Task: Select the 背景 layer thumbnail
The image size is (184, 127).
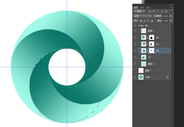Action: coord(141,77)
